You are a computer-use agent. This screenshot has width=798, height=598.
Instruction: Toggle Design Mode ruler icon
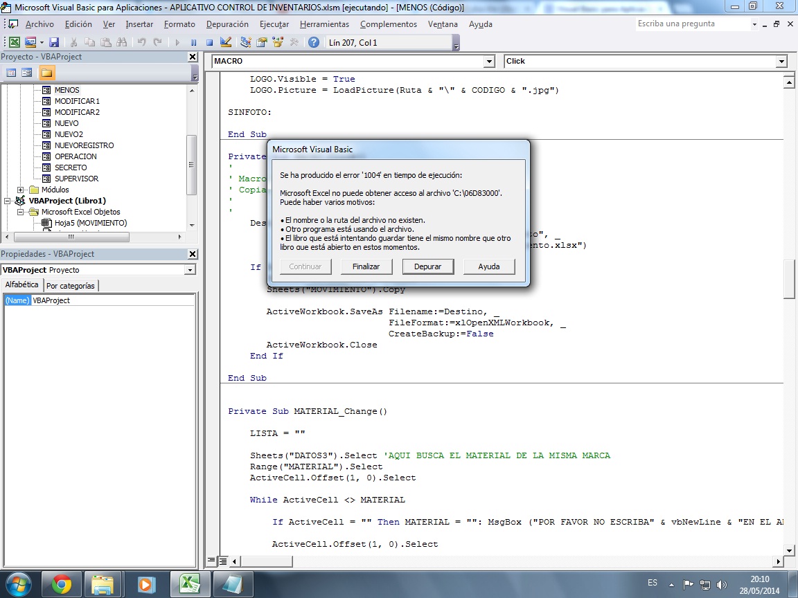click(225, 43)
